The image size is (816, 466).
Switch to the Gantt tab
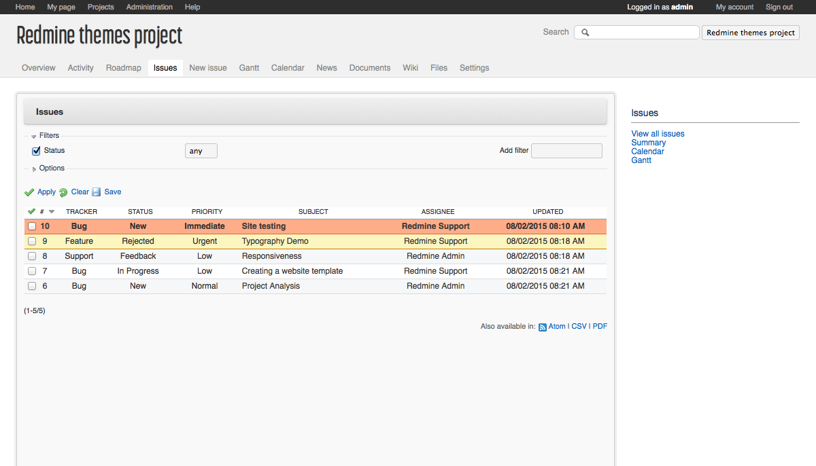[x=249, y=68]
